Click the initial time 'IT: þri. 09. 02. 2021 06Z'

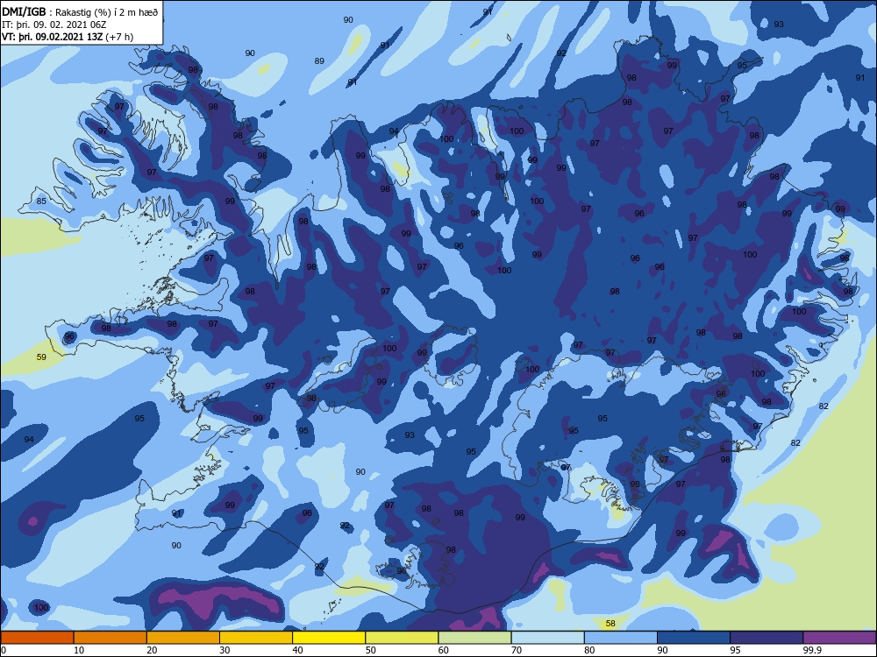click(53, 25)
